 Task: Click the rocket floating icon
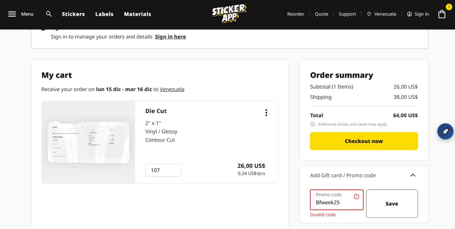[x=445, y=132]
